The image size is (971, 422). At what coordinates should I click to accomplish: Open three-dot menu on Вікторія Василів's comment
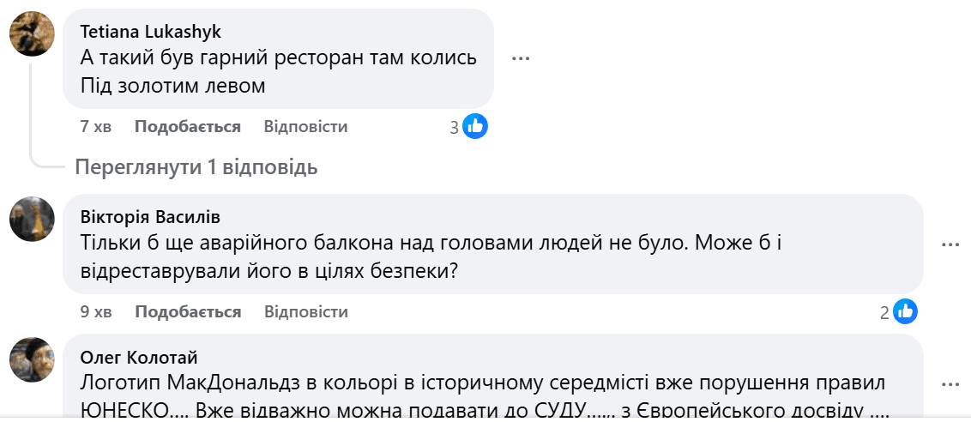[x=950, y=244]
